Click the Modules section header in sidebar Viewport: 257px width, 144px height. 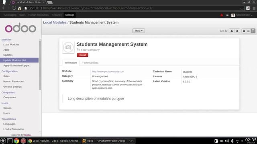[x=6, y=40]
